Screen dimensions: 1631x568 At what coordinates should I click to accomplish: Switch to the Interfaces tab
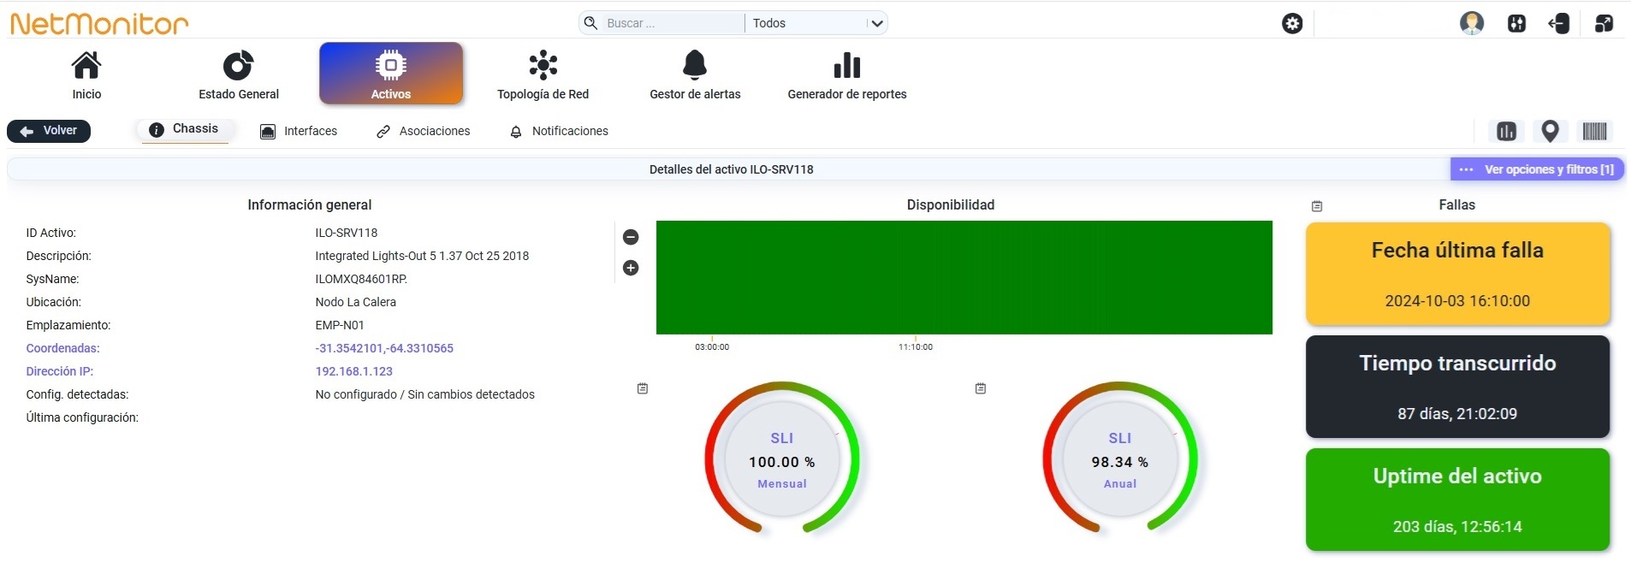tap(299, 131)
